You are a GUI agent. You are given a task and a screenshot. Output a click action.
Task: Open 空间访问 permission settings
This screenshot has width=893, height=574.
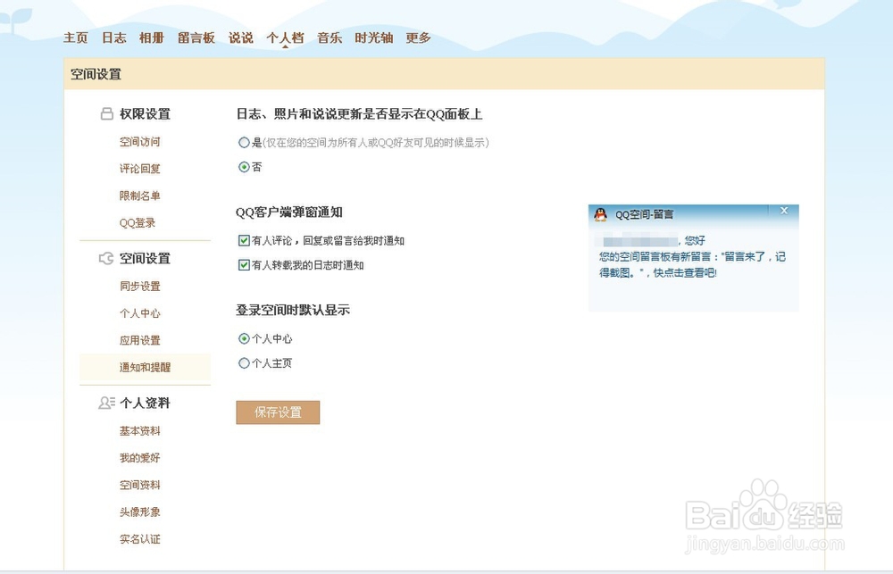click(x=140, y=142)
